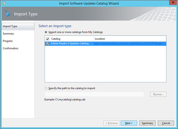Image resolution: width=178 pixels, height=129 pixels.
Task: Go to the Summary step in sidebar
Action: point(8,34)
